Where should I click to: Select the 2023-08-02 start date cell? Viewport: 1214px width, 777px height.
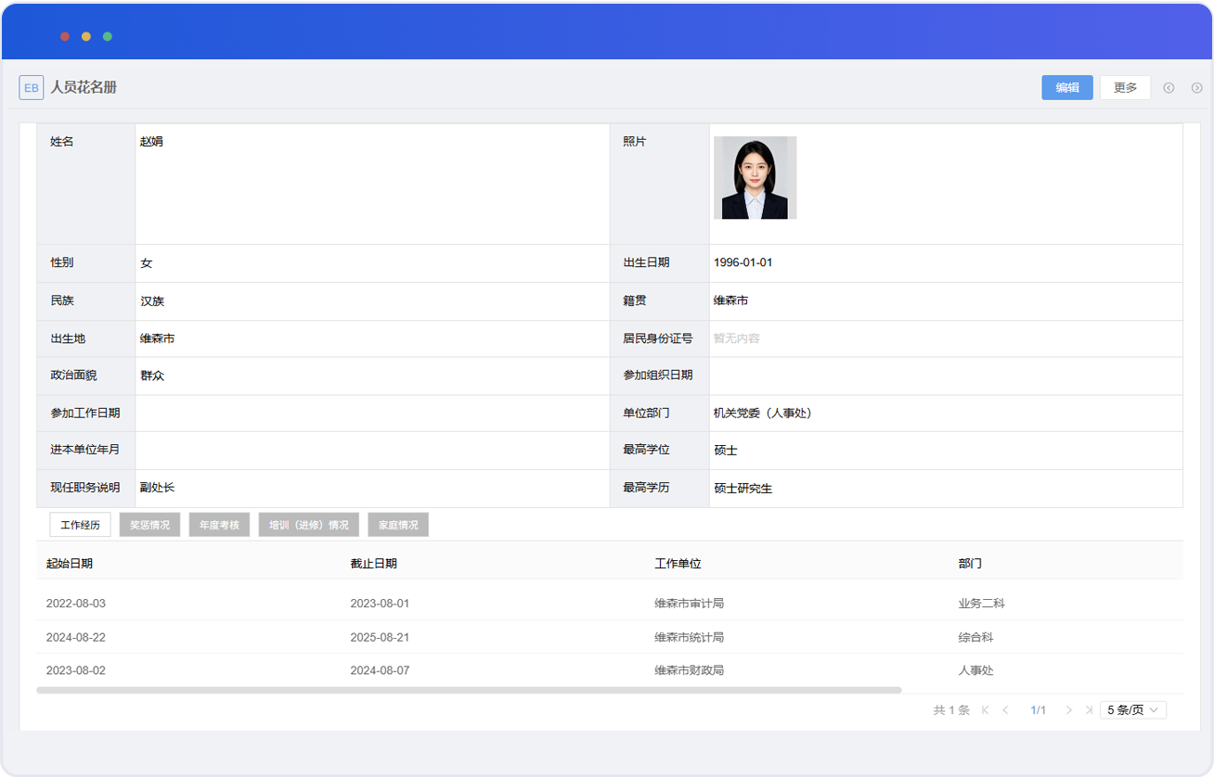(x=76, y=670)
